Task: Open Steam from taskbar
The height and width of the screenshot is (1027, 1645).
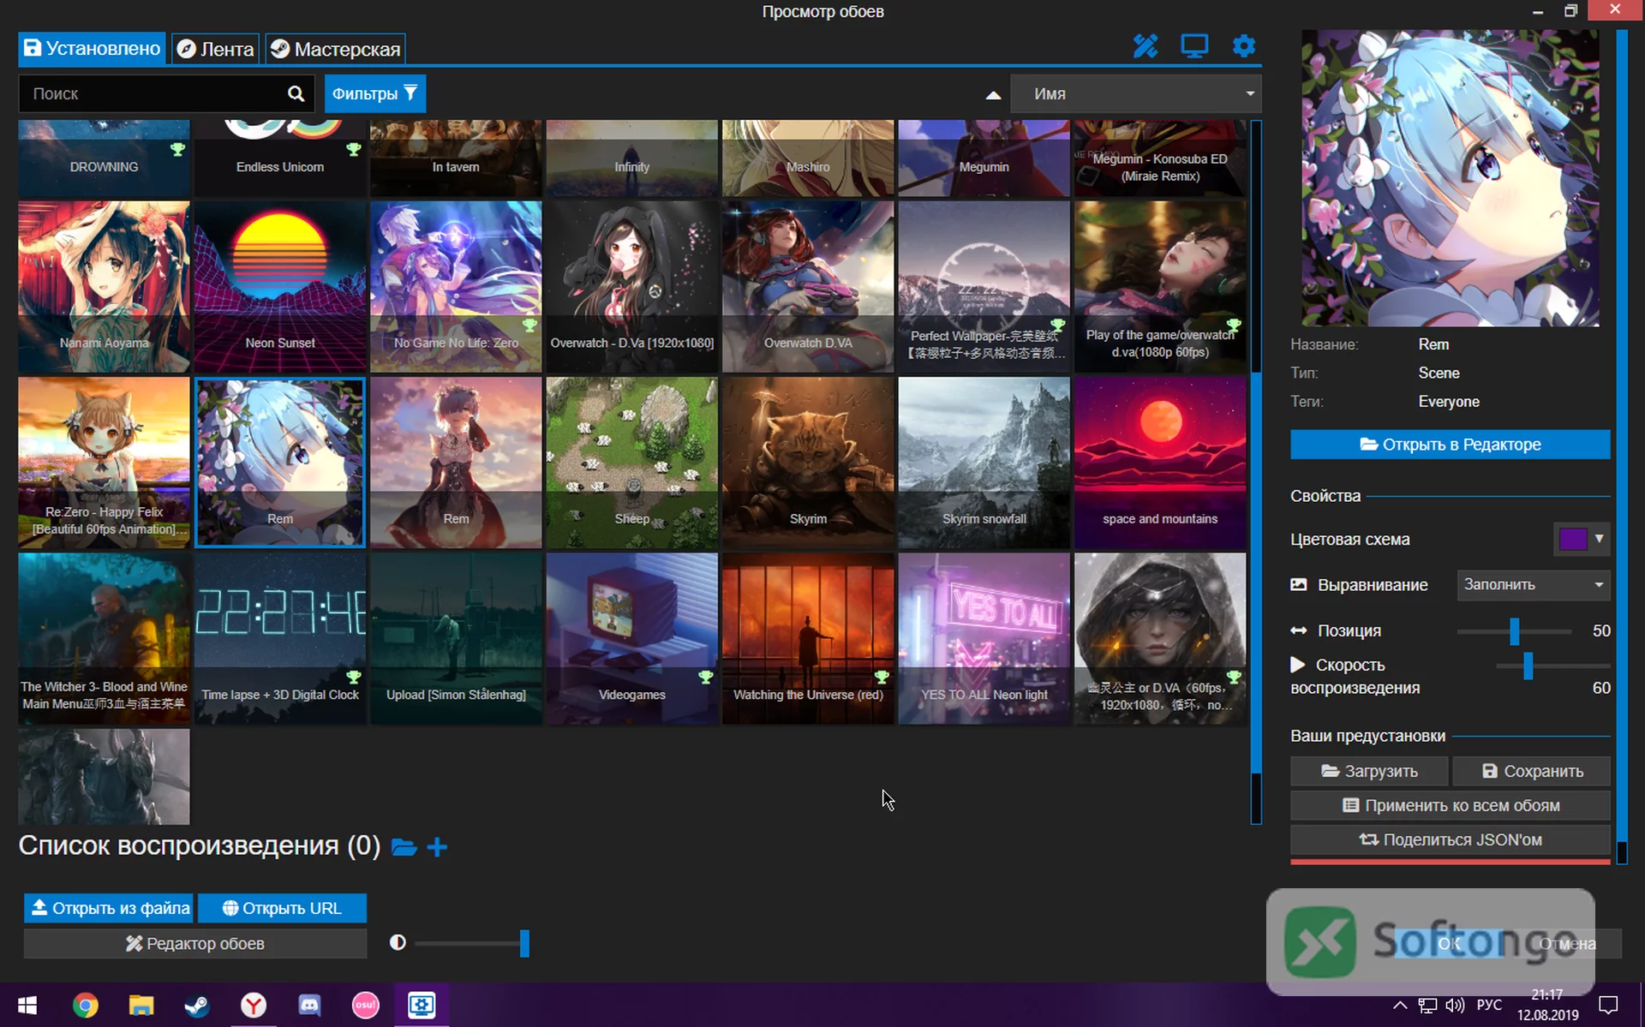Action: [197, 1005]
